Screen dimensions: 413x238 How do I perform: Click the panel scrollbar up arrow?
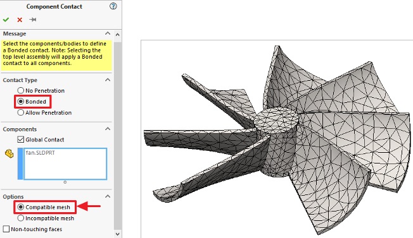(117, 35)
